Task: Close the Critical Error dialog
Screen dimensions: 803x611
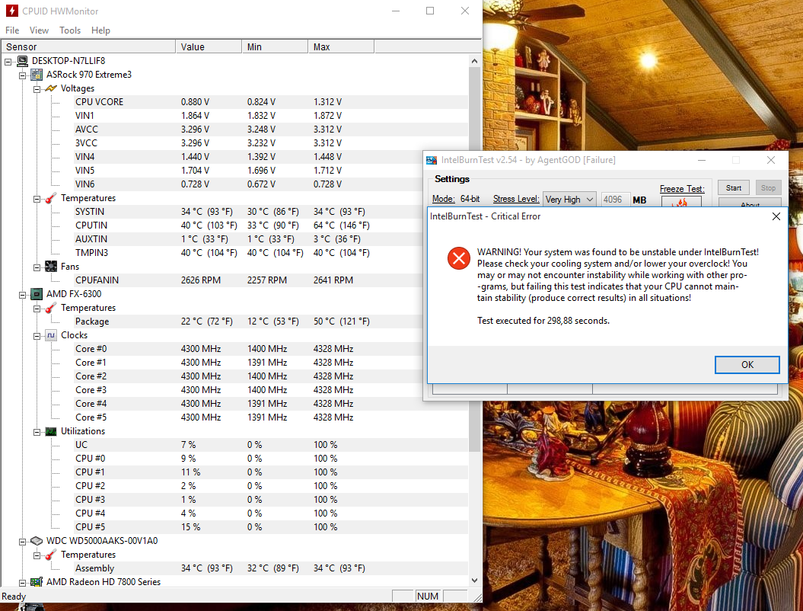Action: tap(776, 216)
